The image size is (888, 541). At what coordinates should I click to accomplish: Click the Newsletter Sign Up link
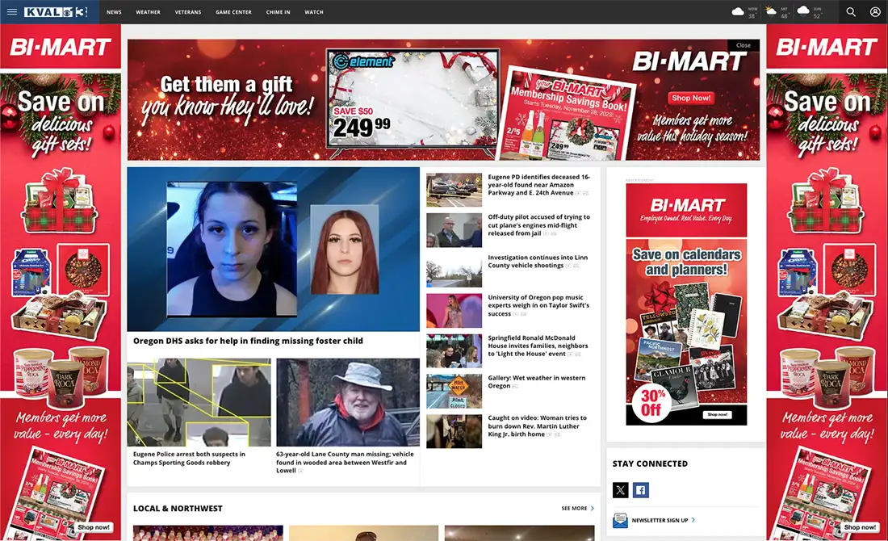[660, 520]
